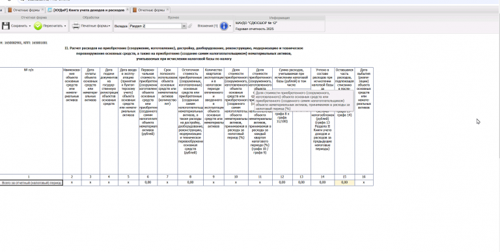Open the Отчетные формы tab before the КУДиР tab

pyautogui.click(x=25, y=10)
